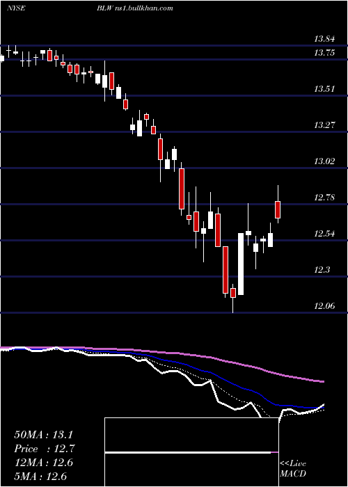
Task: Click the 13.84 price level label
Action: [x=324, y=39]
